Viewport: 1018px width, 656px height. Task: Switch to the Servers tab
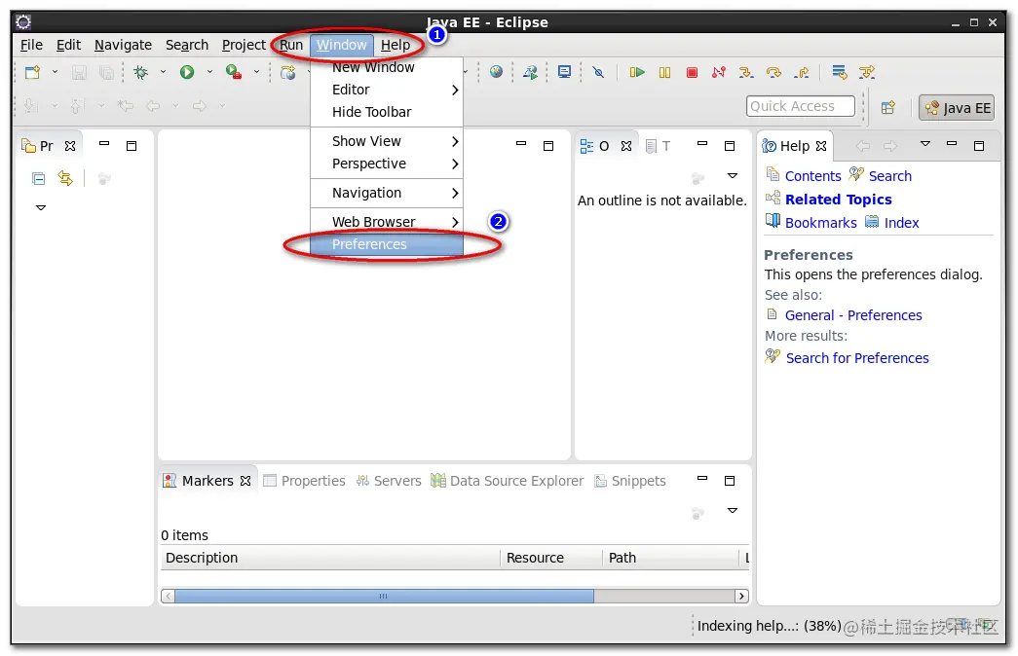click(389, 481)
